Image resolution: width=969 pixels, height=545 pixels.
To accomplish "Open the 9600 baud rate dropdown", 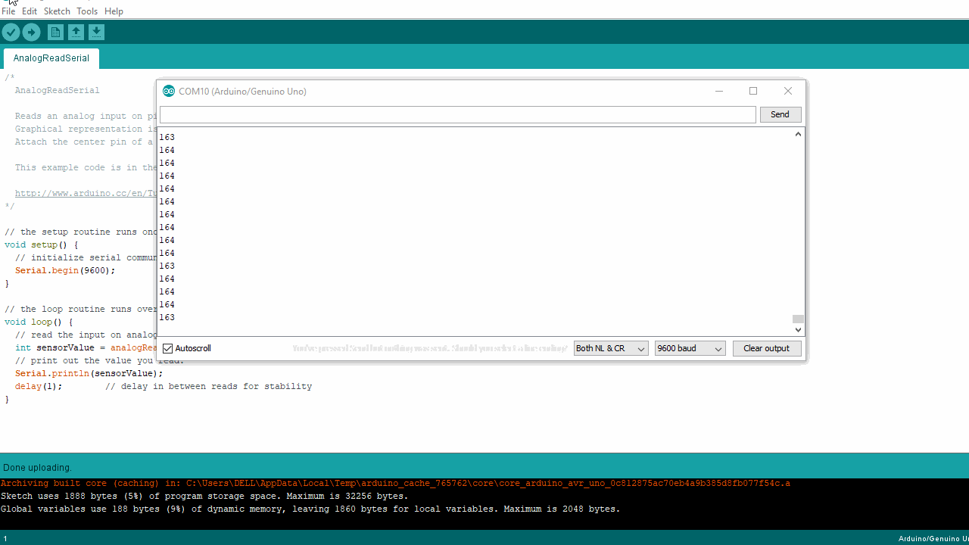I will (x=690, y=348).
